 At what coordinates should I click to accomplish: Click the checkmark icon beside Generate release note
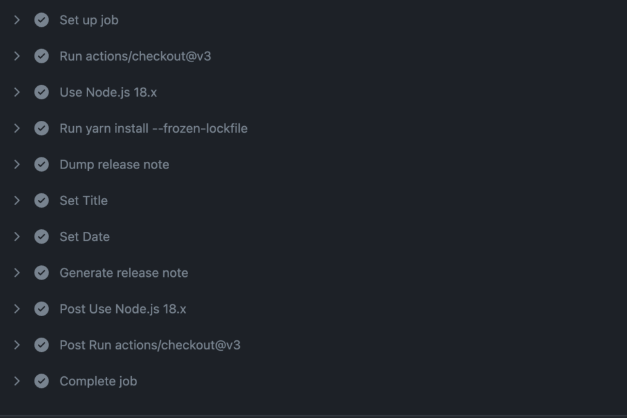point(42,273)
